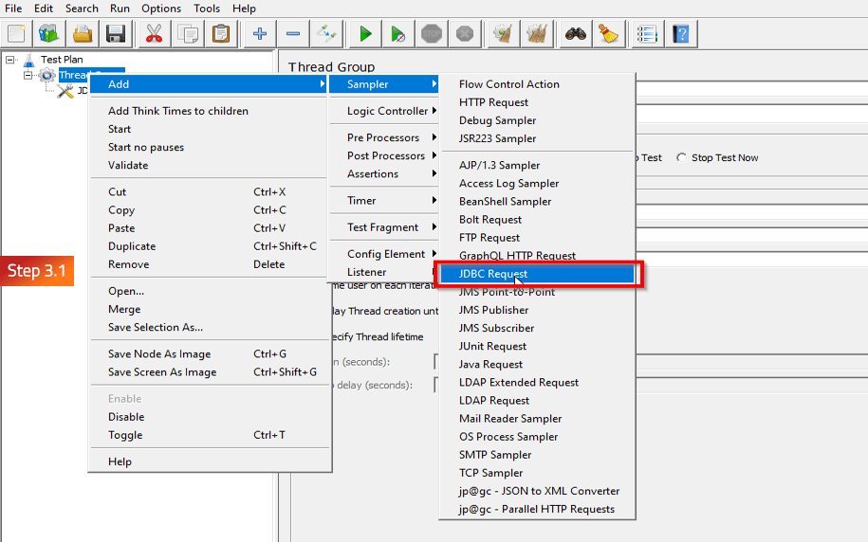
Task: Click the Shutdown test icon
Action: (x=465, y=34)
